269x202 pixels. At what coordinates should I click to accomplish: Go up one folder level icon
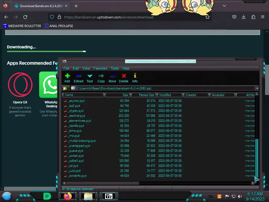coord(65,88)
